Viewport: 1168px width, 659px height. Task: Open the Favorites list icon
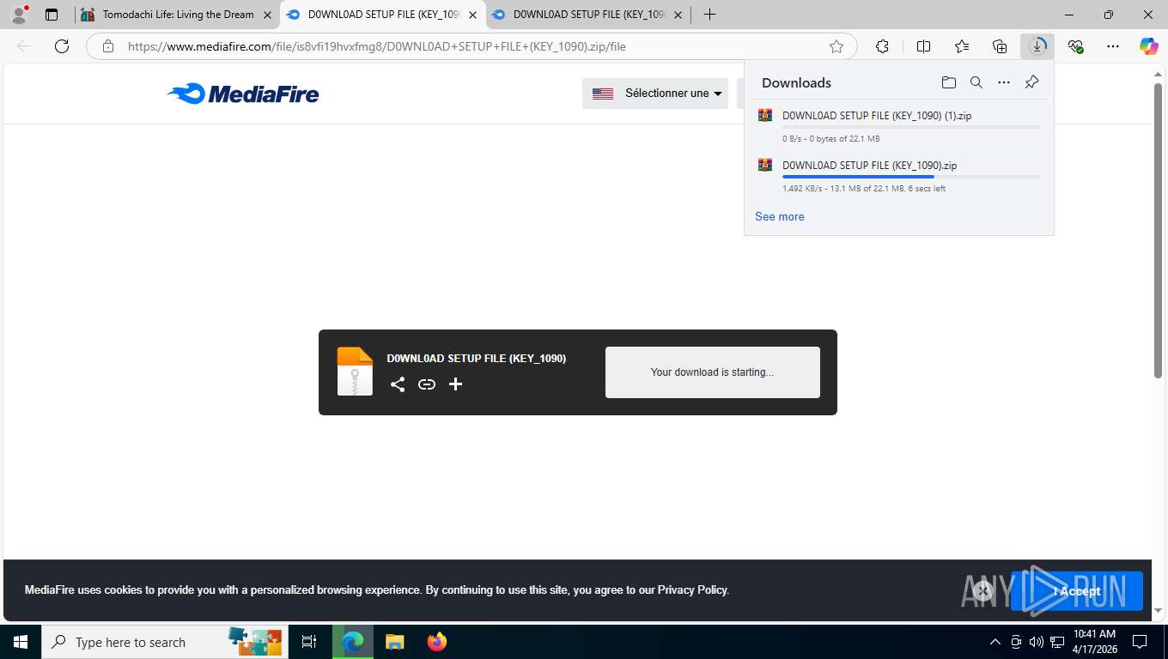pyautogui.click(x=962, y=46)
